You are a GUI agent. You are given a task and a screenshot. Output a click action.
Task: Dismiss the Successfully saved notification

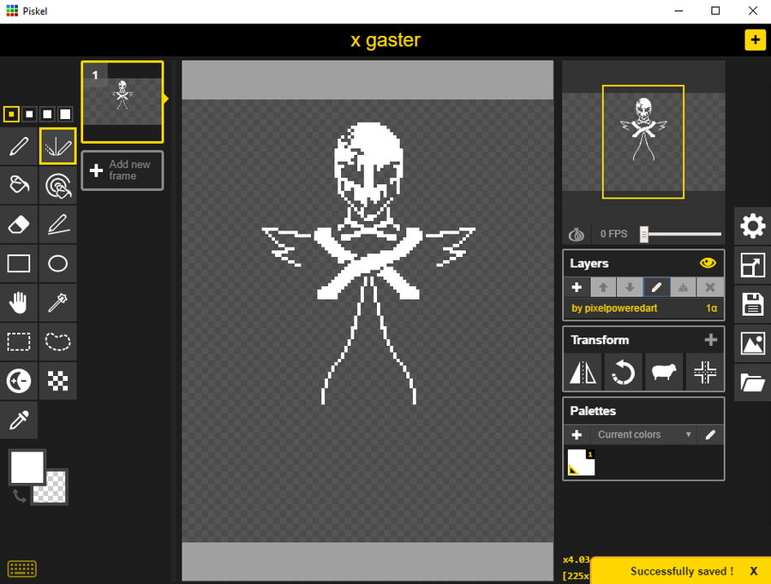pyautogui.click(x=753, y=571)
